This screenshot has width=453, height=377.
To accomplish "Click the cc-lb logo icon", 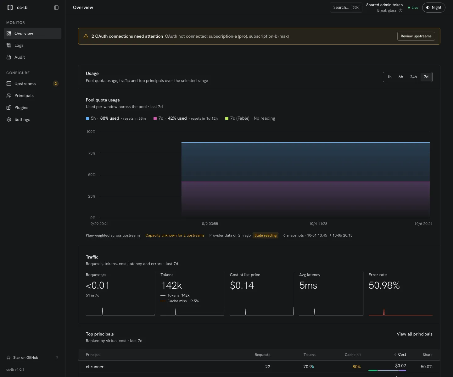I will click(10, 8).
